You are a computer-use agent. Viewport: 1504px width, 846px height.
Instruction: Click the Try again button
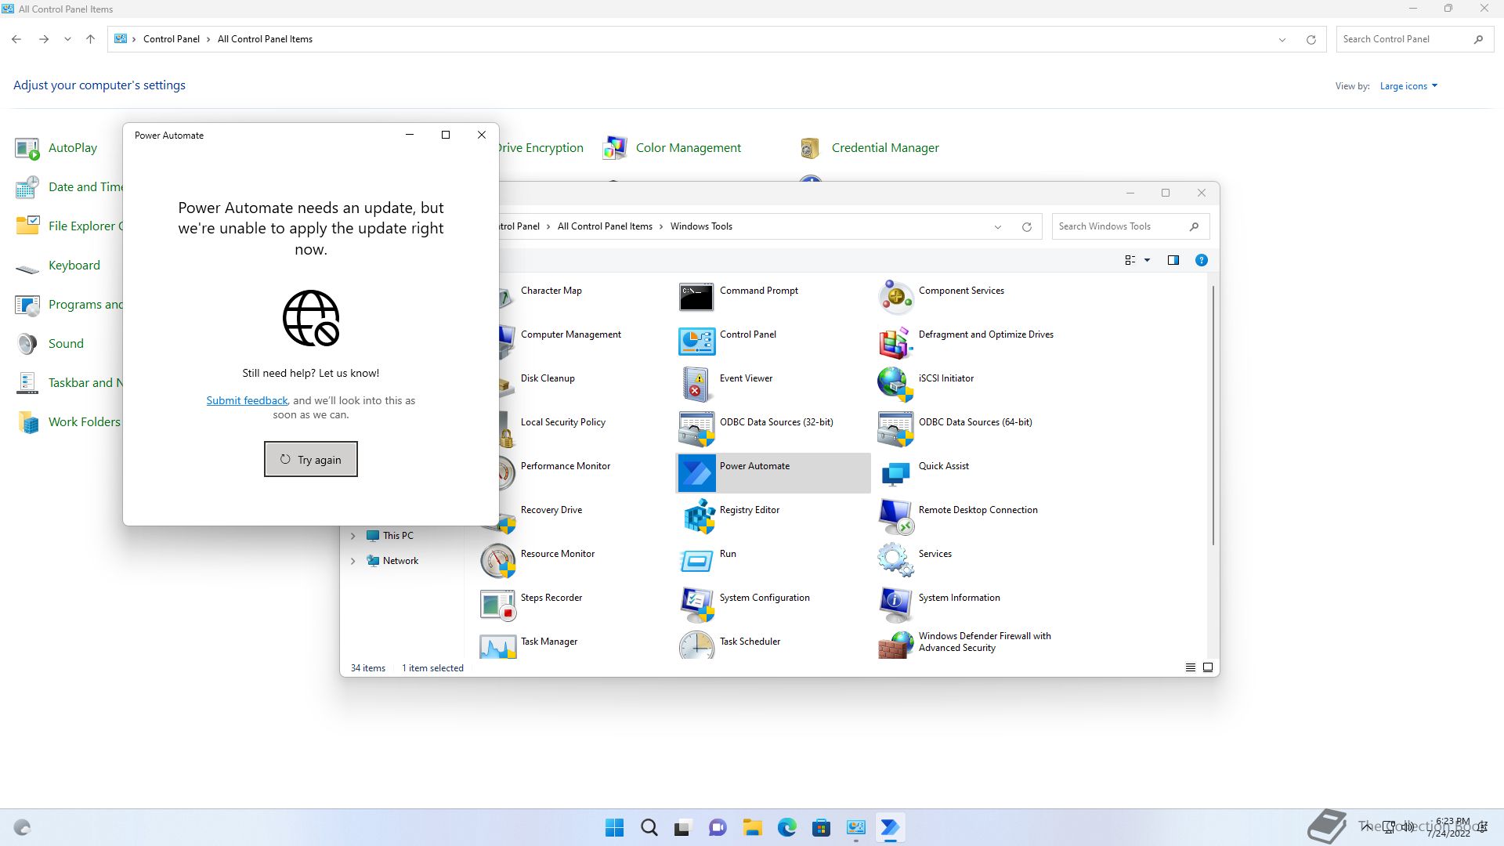311,459
